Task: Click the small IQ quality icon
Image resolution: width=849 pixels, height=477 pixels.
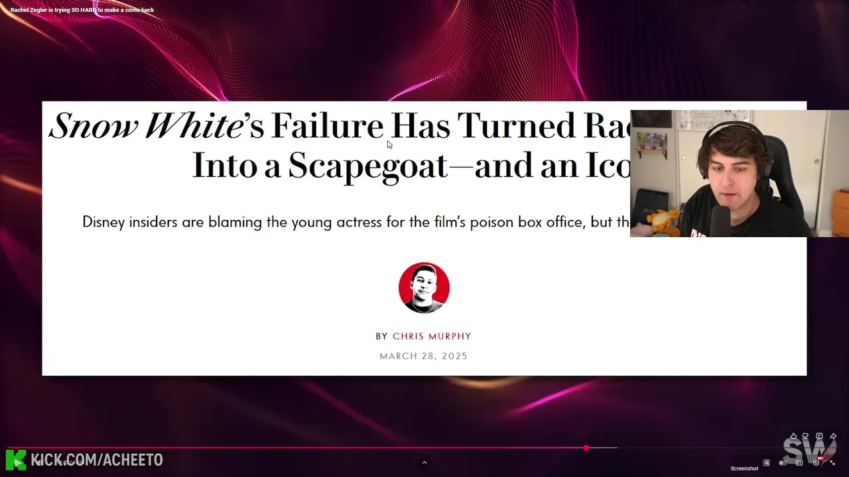Action: 766,462
